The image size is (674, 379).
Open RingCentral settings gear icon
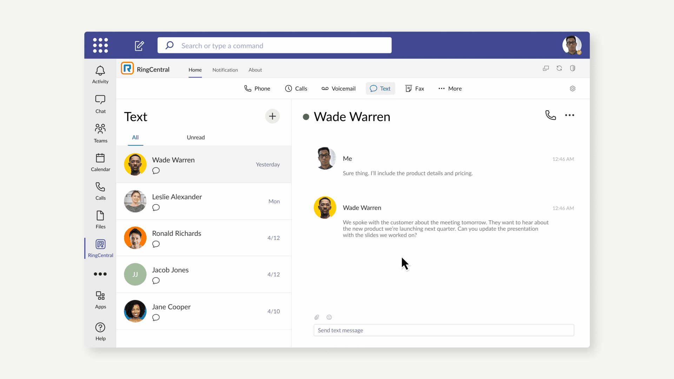573,88
